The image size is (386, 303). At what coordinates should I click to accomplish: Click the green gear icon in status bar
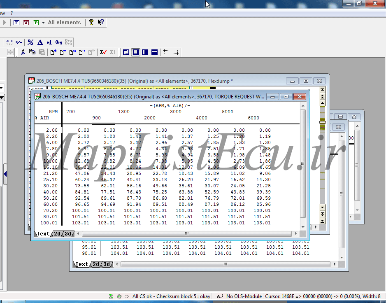point(119,296)
